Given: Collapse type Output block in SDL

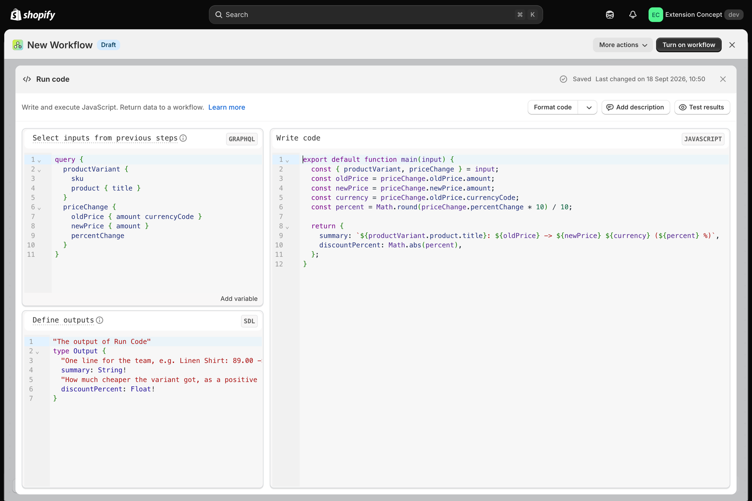Looking at the screenshot, I should (x=37, y=352).
